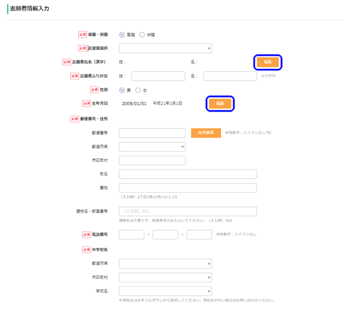Click the address 市区町村 text field
The height and width of the screenshot is (316, 349).
[152, 160]
